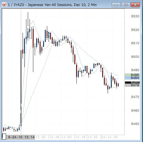Click the 8470 price scale label
The image size is (143, 142).
point(135,97)
